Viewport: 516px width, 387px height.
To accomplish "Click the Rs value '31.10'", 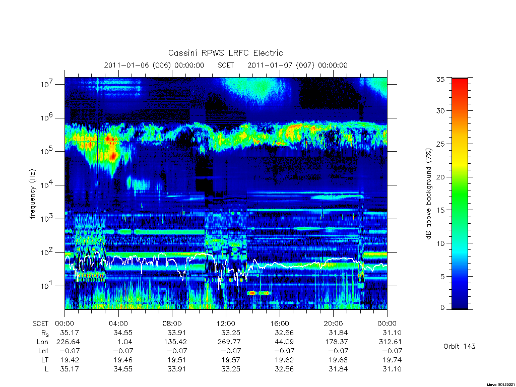I will pyautogui.click(x=392, y=333).
